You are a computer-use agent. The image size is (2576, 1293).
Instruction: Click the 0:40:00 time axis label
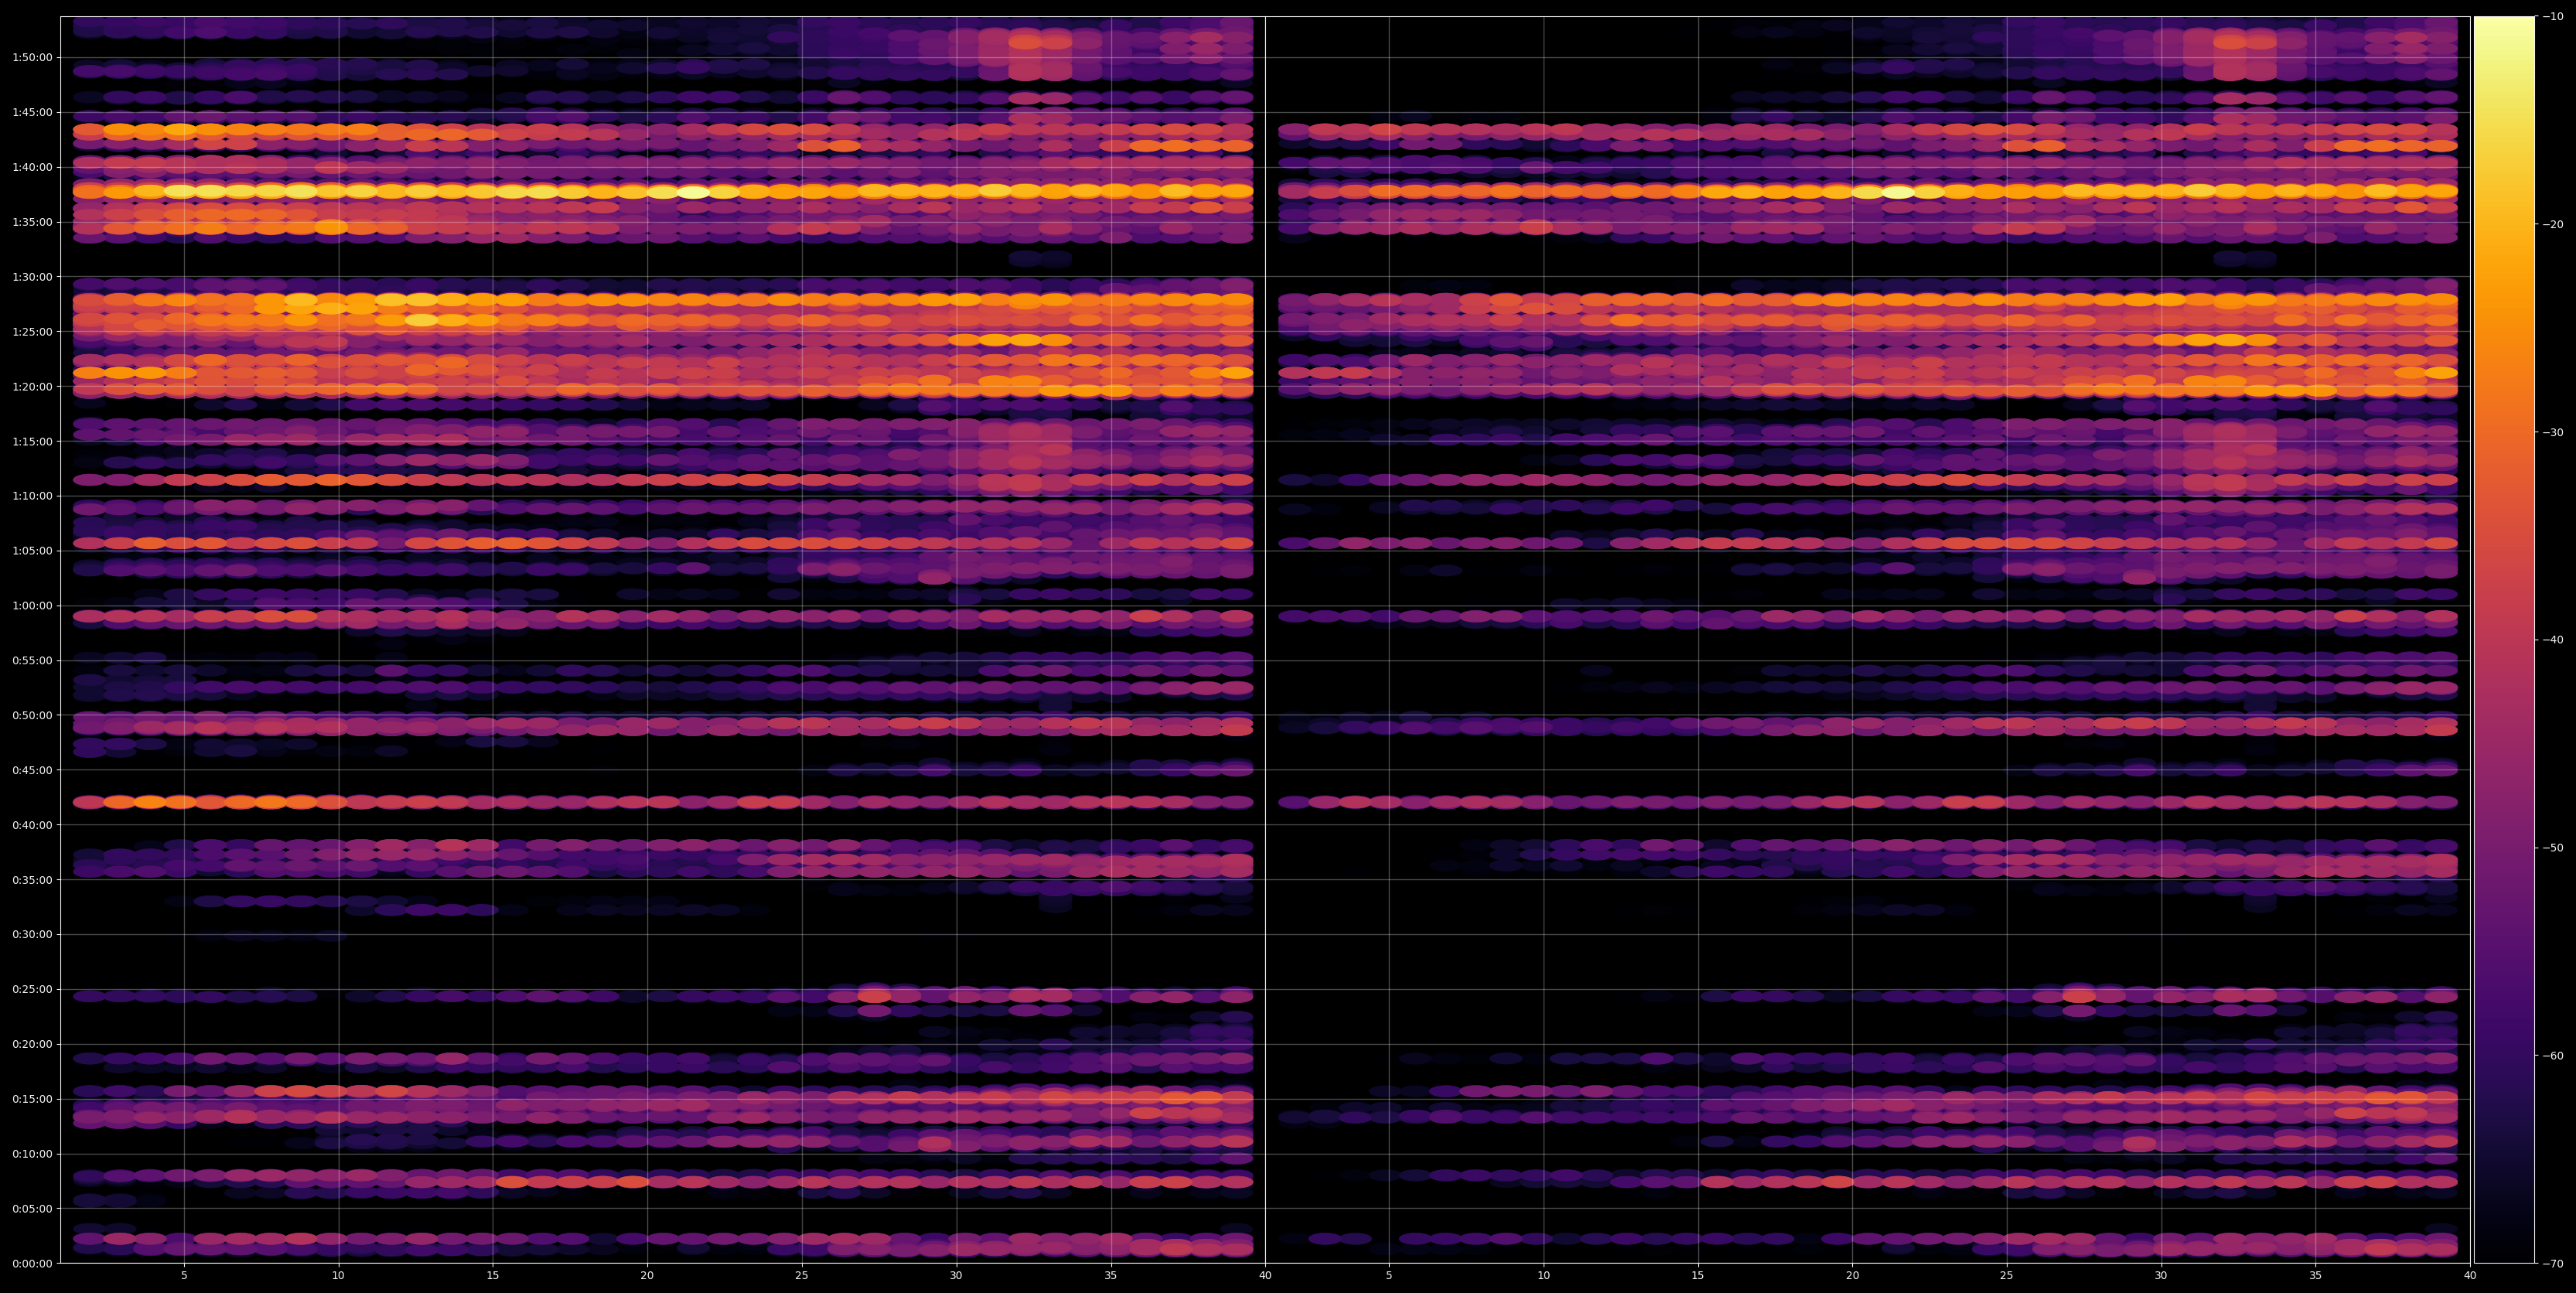[31, 825]
